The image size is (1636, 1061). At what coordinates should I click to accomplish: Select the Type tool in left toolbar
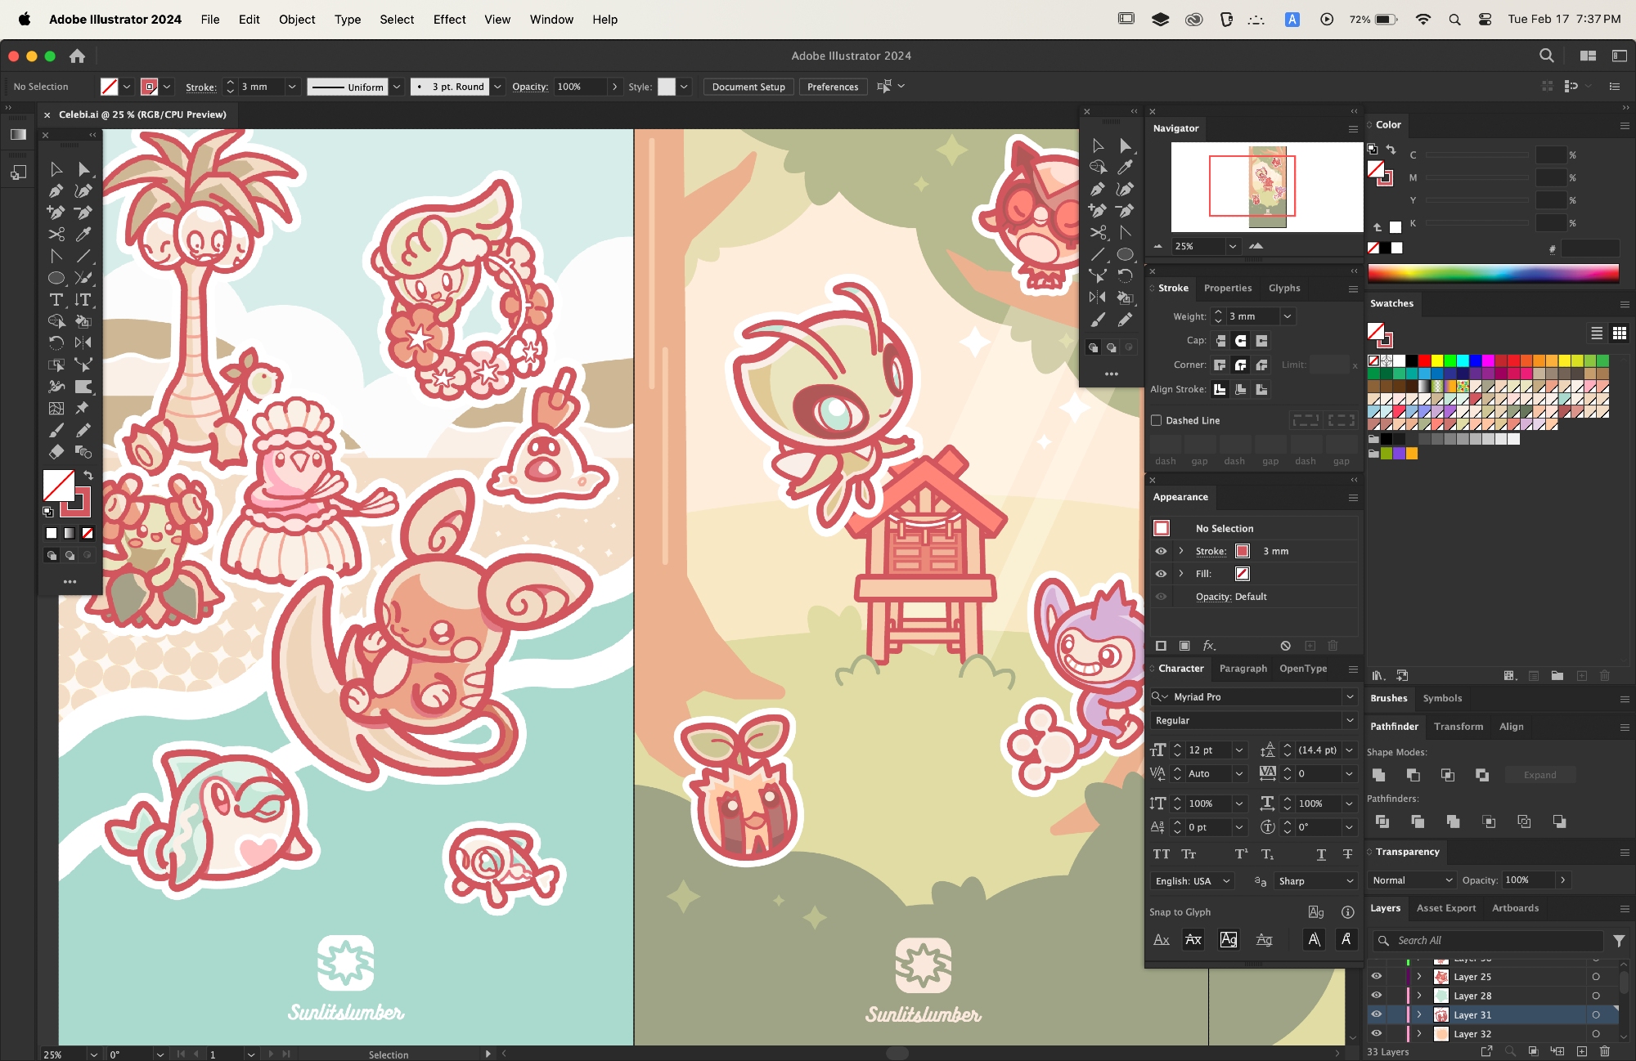[56, 300]
